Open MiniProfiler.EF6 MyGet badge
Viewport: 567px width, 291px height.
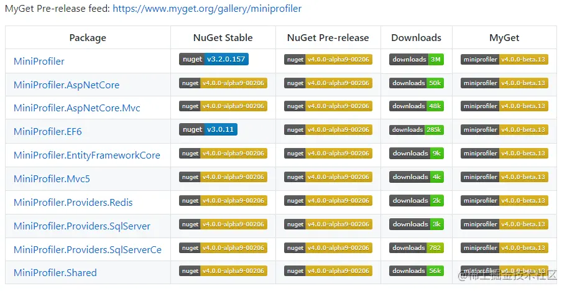(504, 130)
